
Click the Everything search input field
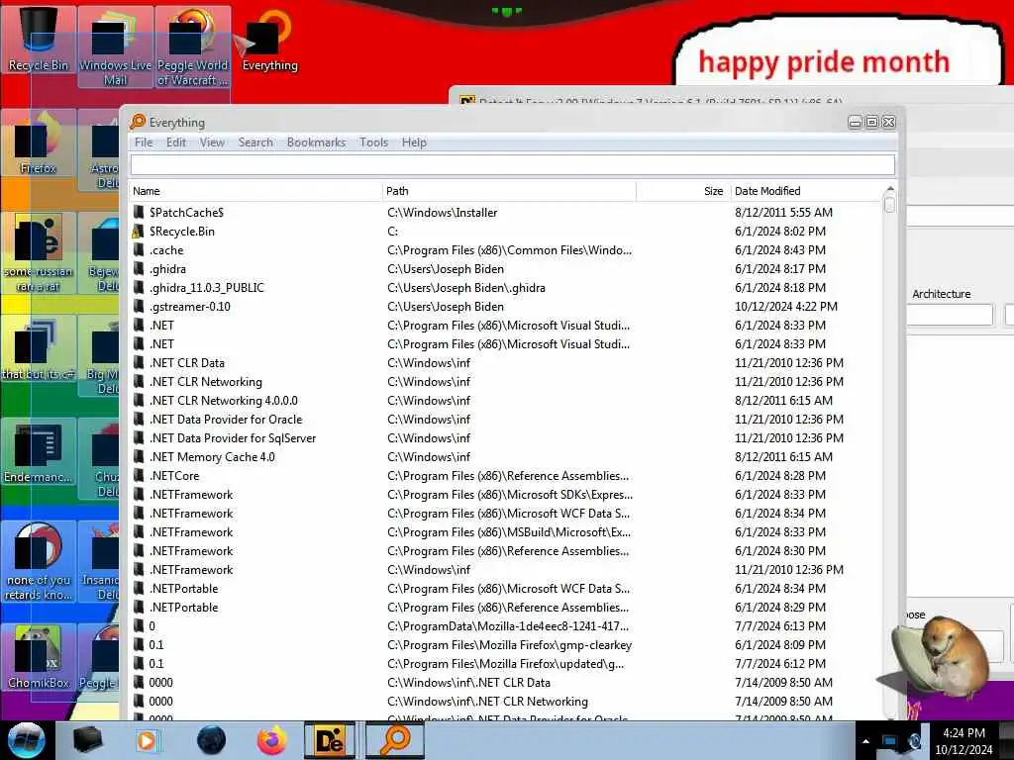(x=513, y=165)
